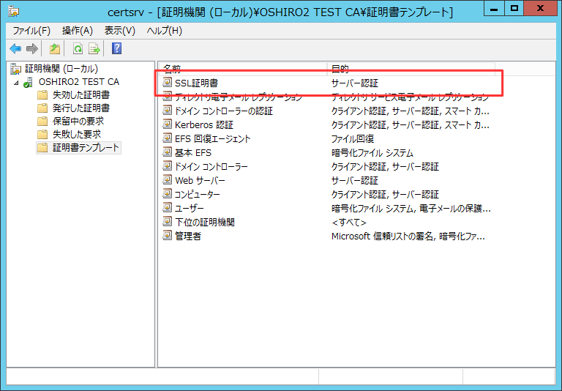The image size is (562, 391).
Task: Open the 発行した証明書 folder
Action: tap(81, 108)
